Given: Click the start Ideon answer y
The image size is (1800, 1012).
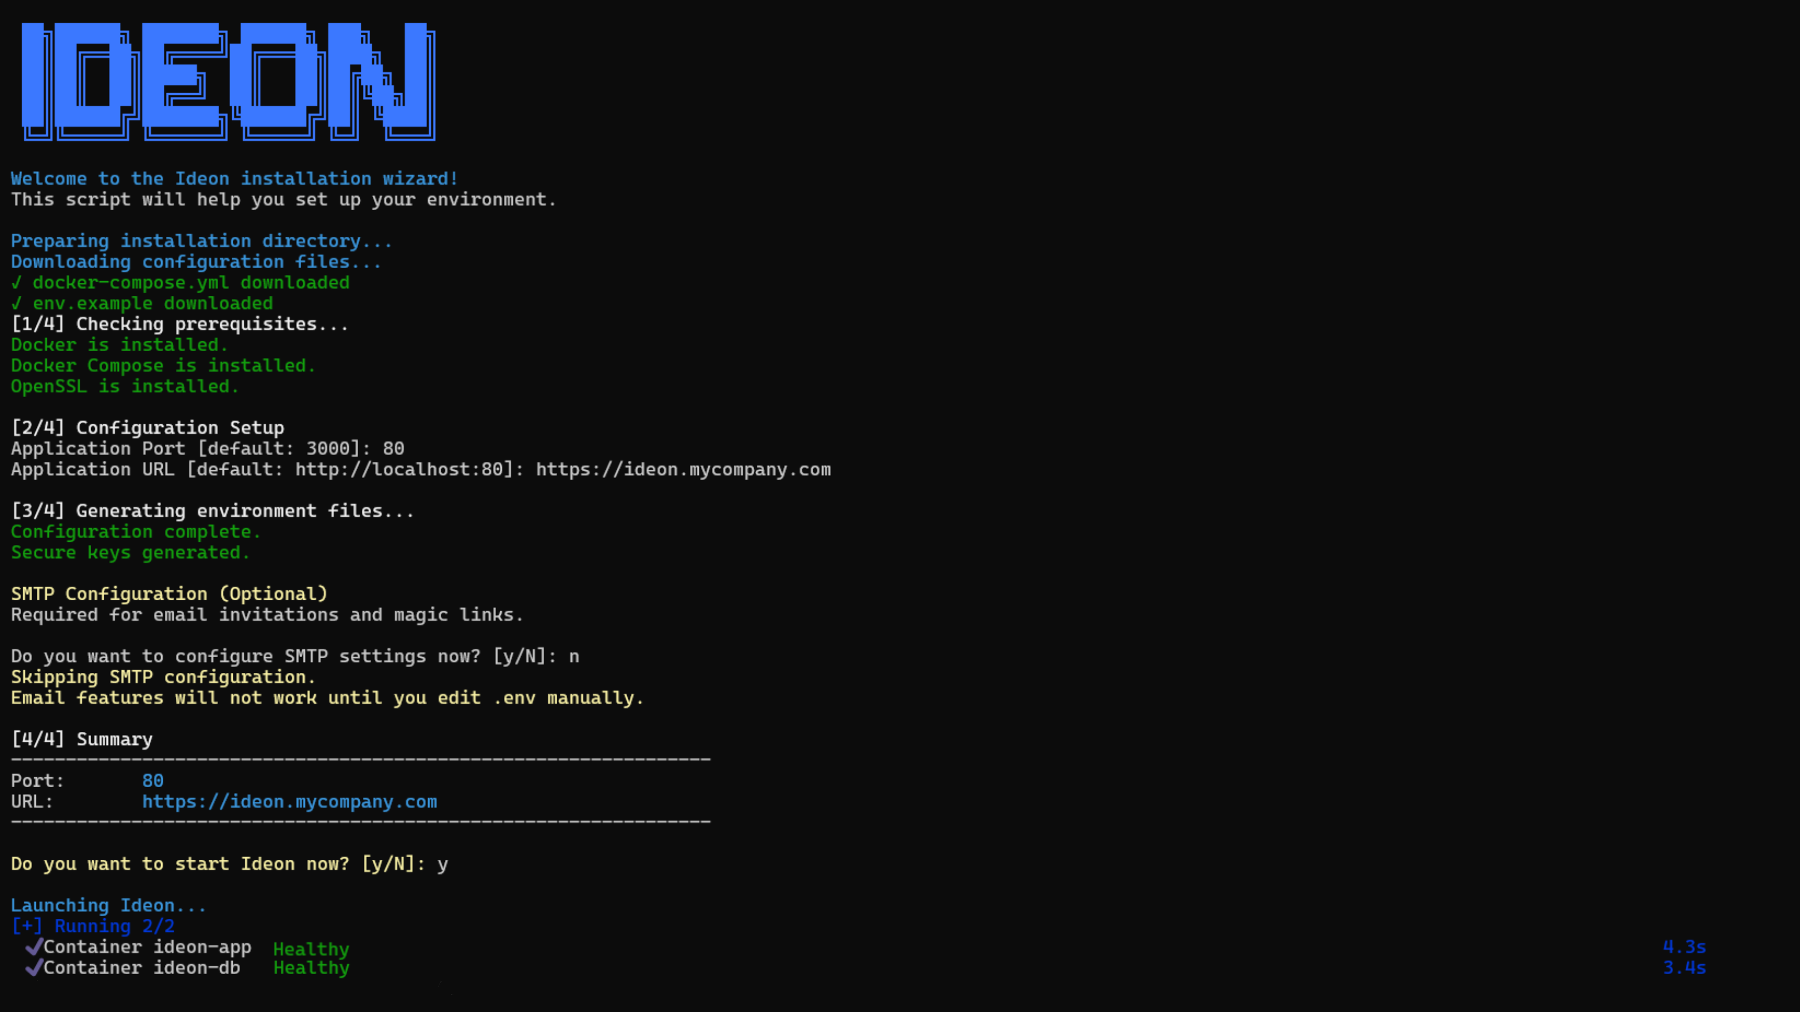Looking at the screenshot, I should point(442,865).
